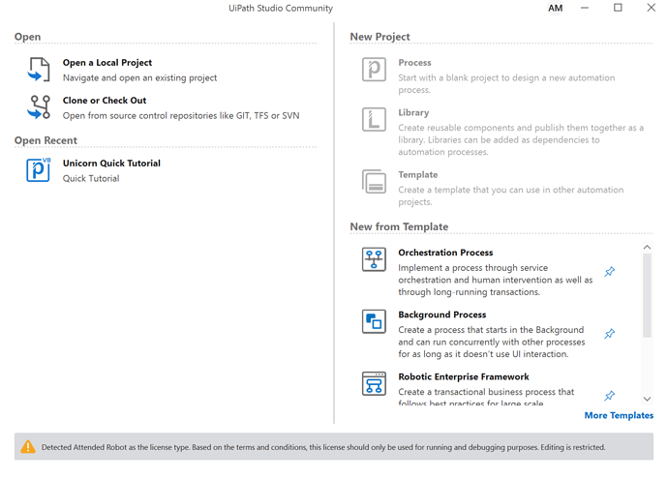Click the template list scroll up arrow
This screenshot has height=479, width=668.
647,248
